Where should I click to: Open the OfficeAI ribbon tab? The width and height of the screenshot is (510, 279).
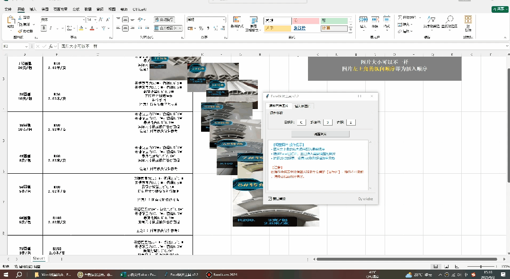(140, 9)
